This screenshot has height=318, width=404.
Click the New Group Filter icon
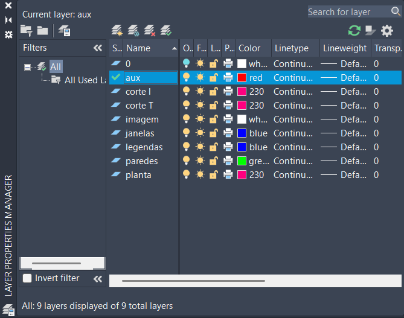point(42,30)
